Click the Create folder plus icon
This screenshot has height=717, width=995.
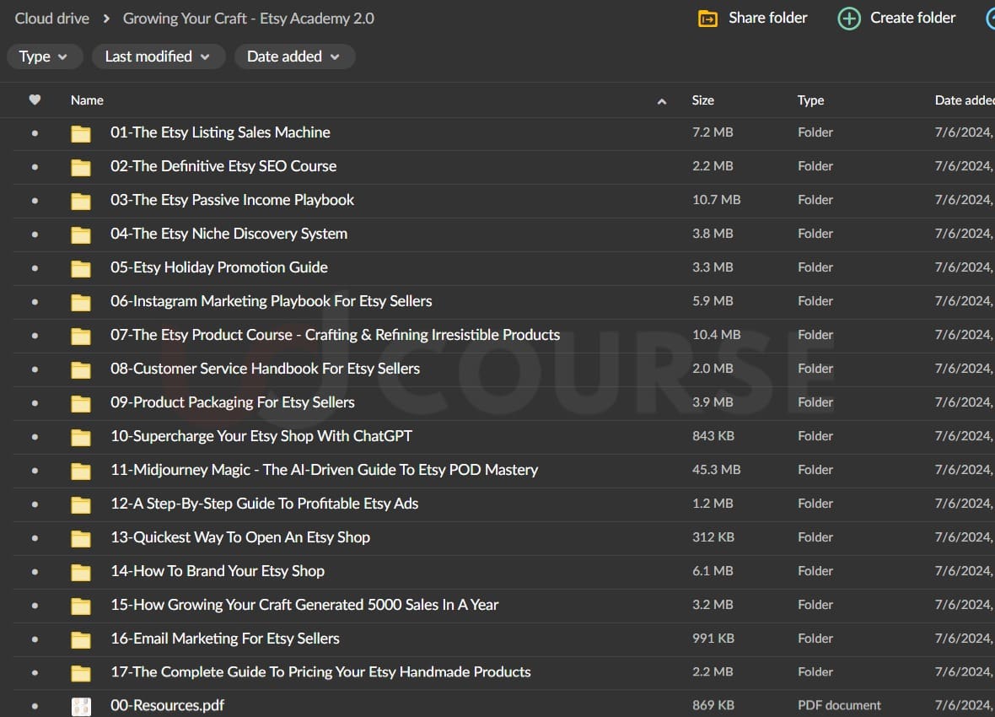(x=848, y=19)
